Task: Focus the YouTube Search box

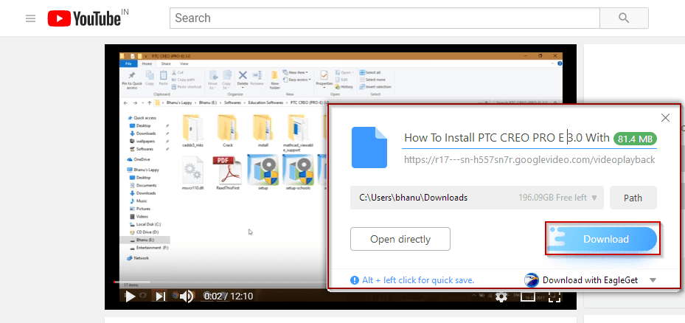Action: [384, 18]
